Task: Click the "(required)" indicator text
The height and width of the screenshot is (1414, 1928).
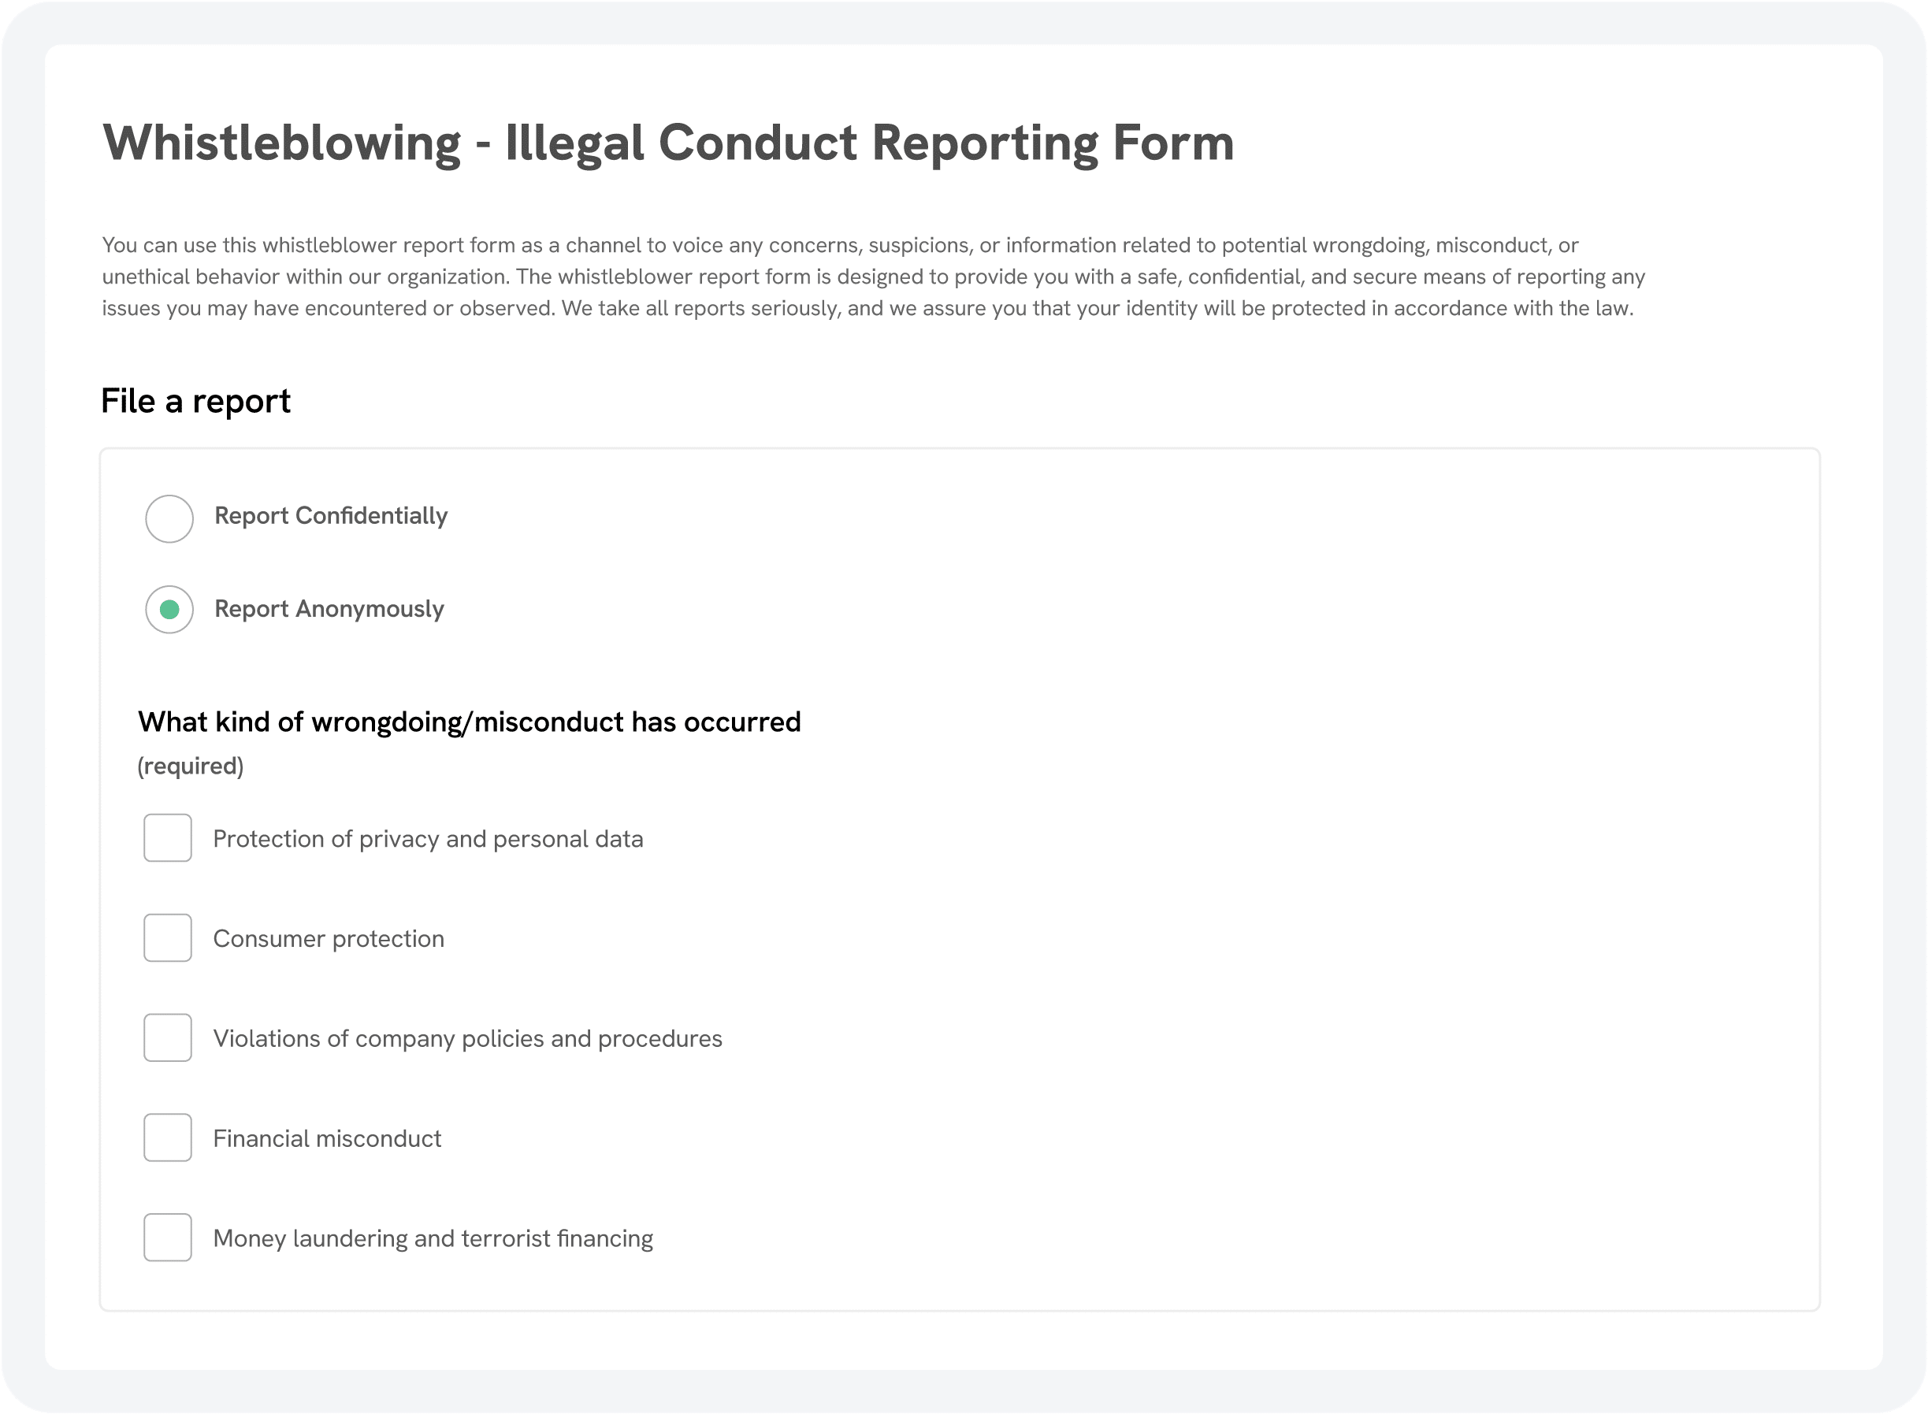Action: pos(190,766)
